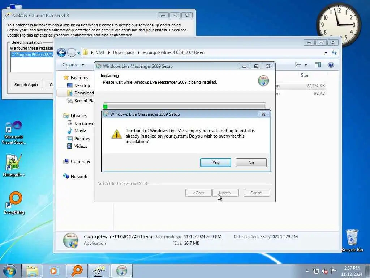Click the File Explorer taskbar icon

pos(32,271)
